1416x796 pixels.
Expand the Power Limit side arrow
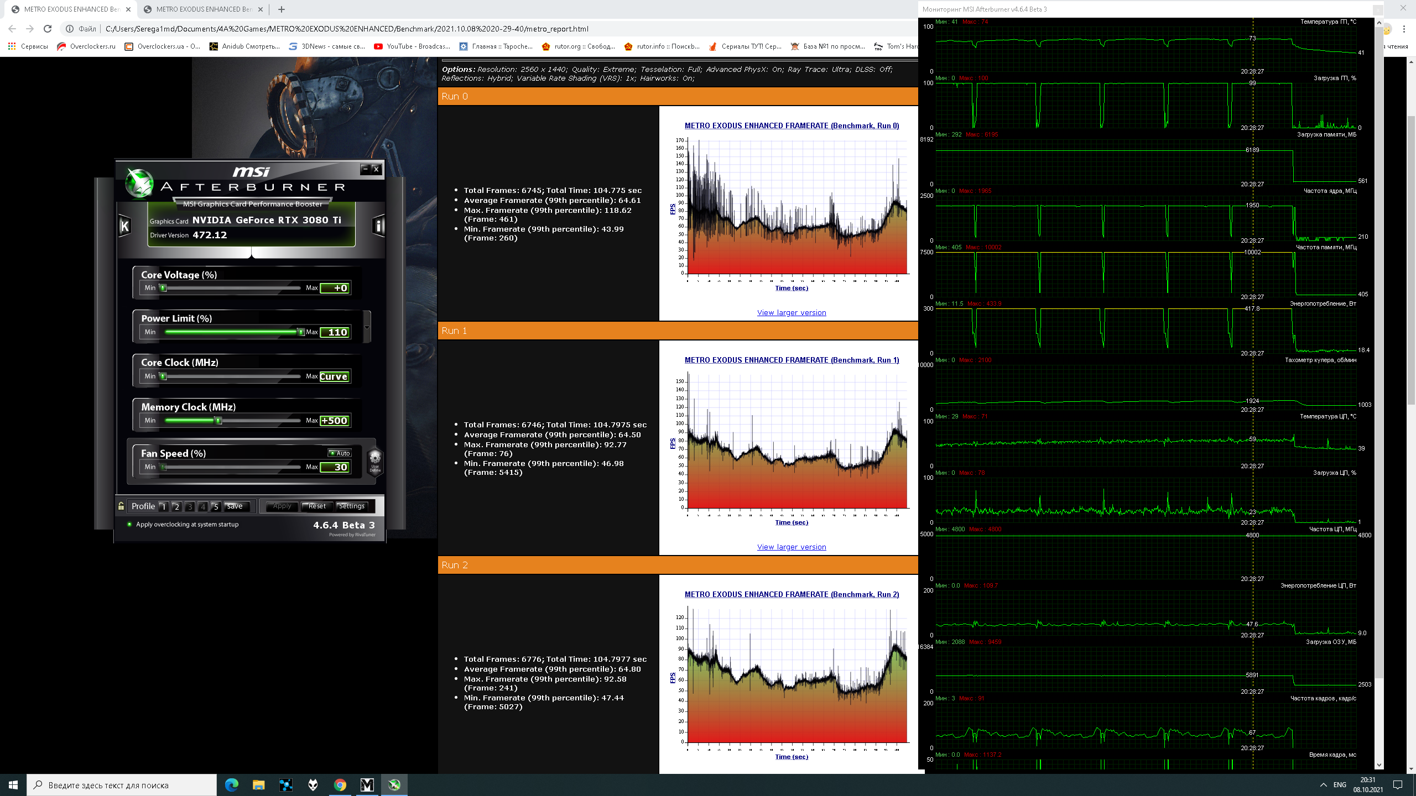(x=367, y=327)
